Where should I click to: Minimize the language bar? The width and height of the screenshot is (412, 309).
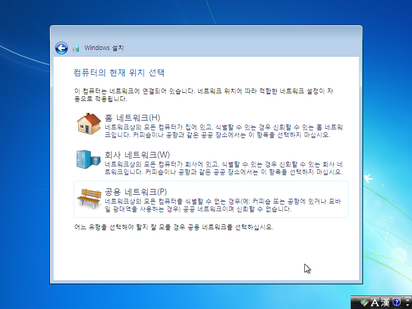[407, 300]
